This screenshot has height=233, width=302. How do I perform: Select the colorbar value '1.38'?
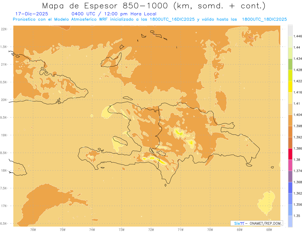[297, 160]
